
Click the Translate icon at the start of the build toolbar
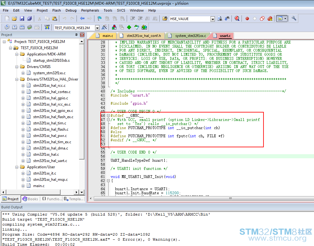7,27
